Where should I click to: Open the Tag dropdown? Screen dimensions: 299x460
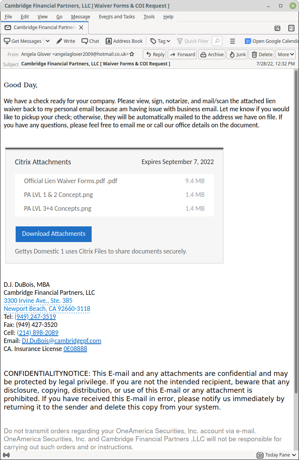tap(160, 41)
